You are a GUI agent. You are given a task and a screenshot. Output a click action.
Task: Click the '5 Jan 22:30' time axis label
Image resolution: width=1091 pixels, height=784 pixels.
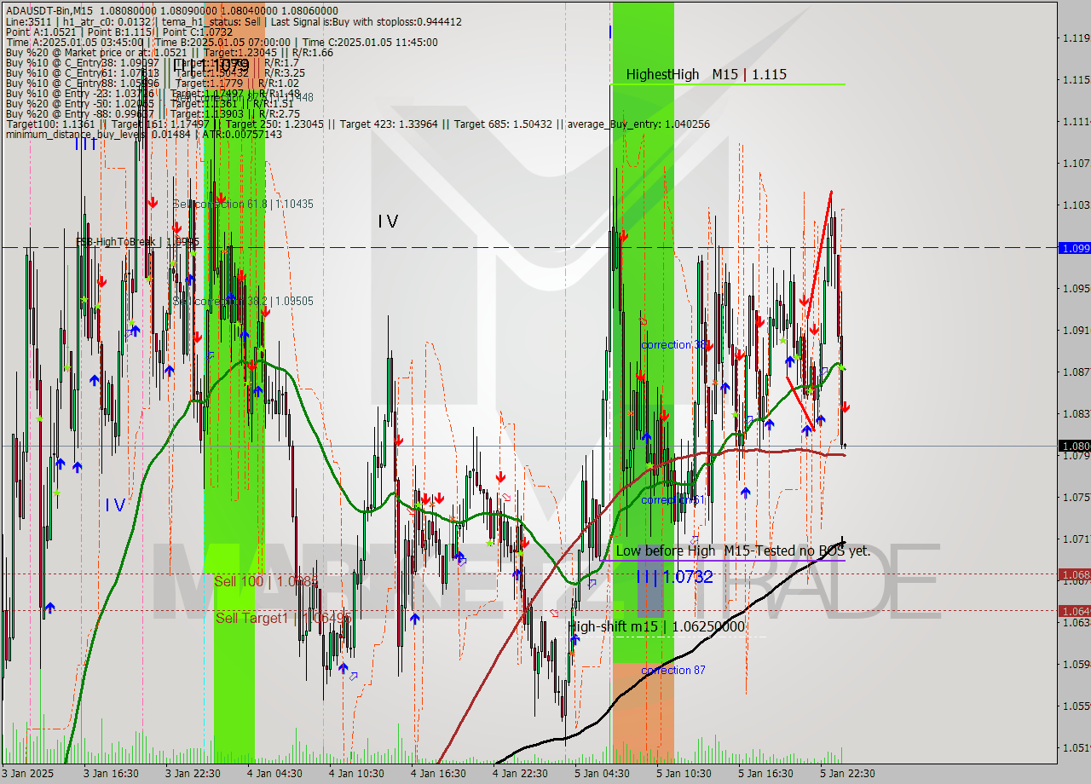(x=847, y=774)
